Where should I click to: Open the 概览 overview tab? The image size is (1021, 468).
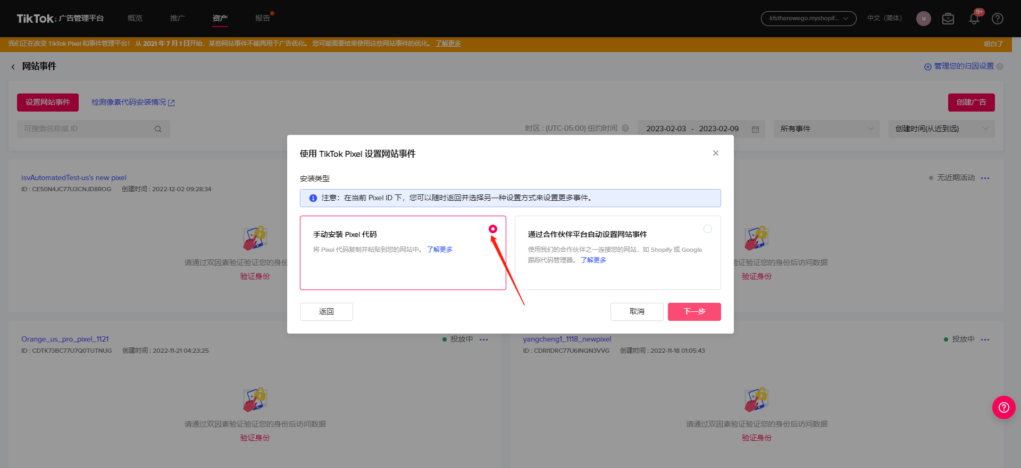point(135,18)
